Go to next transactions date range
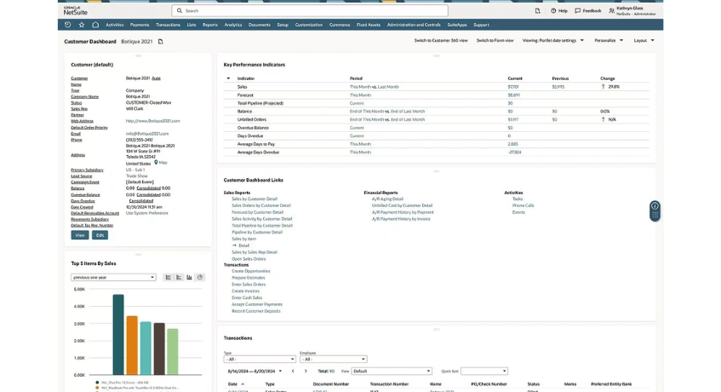The height and width of the screenshot is (392, 721). click(306, 371)
